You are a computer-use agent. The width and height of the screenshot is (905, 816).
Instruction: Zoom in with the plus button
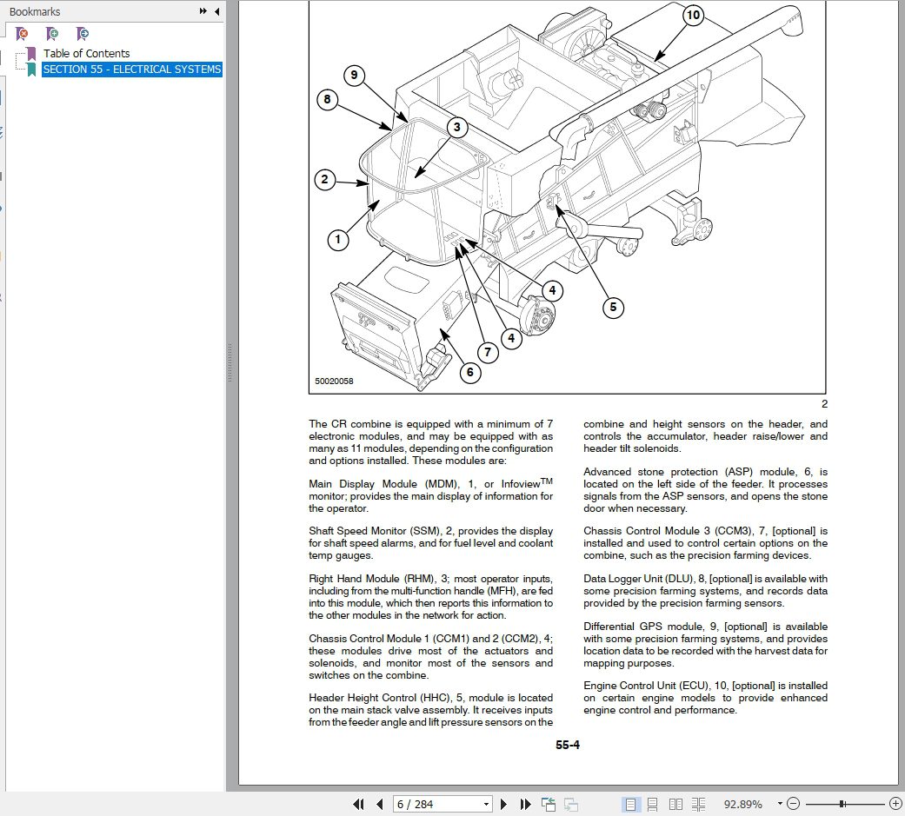point(894,804)
